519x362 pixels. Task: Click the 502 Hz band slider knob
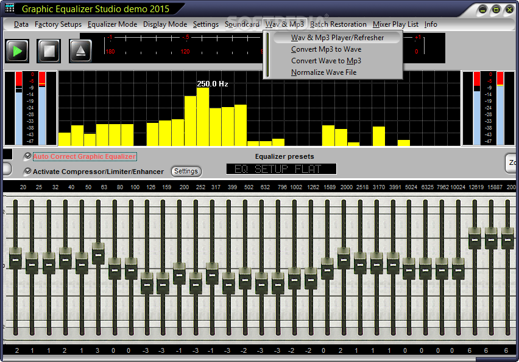(245, 279)
